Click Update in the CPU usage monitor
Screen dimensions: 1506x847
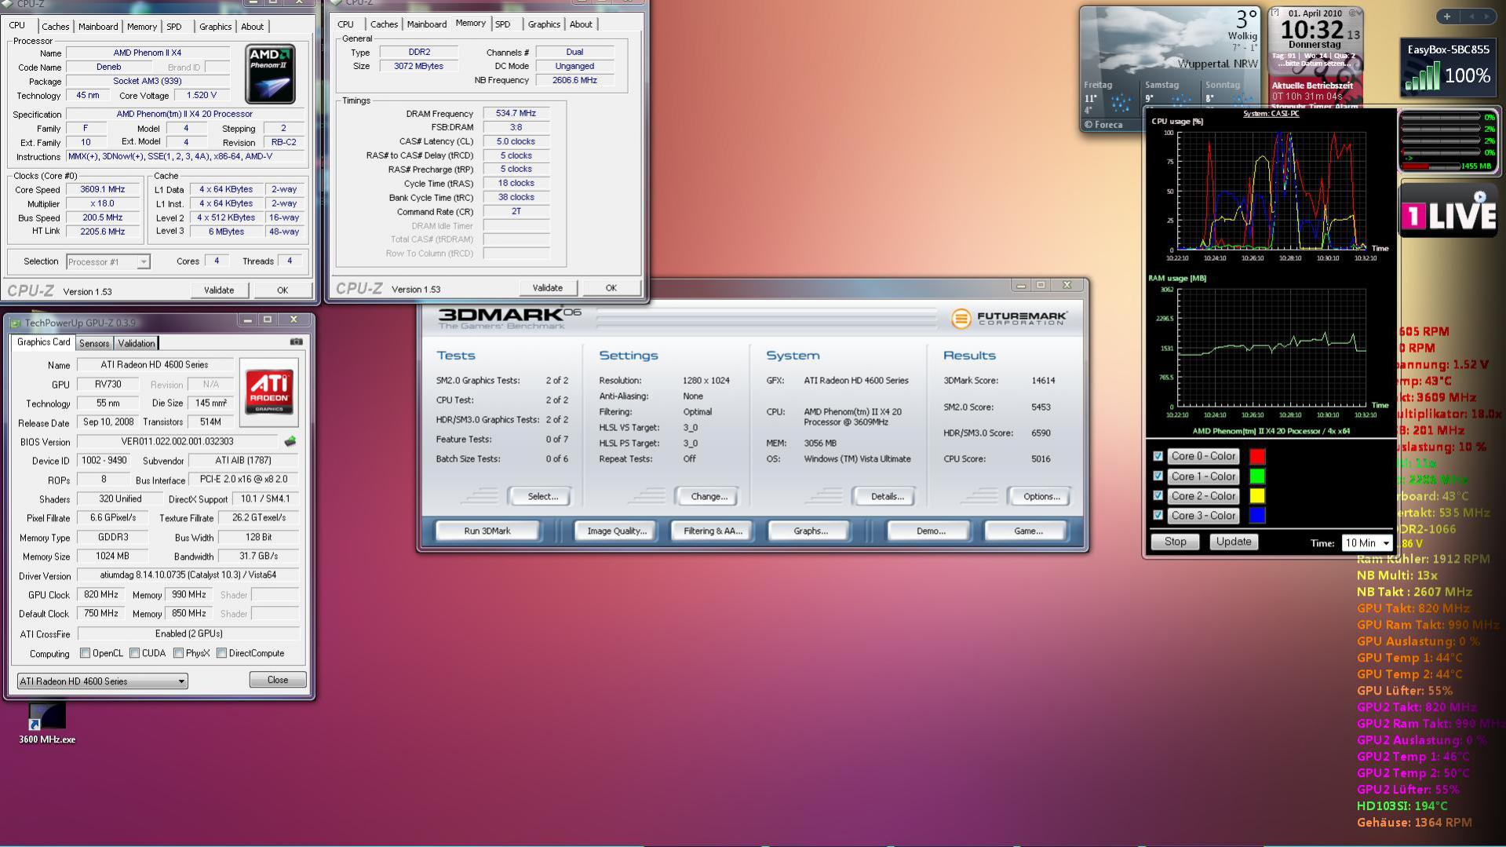pyautogui.click(x=1234, y=542)
